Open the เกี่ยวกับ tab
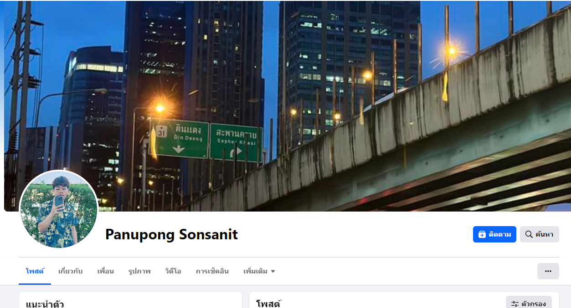The height and width of the screenshot is (308, 571). point(71,271)
